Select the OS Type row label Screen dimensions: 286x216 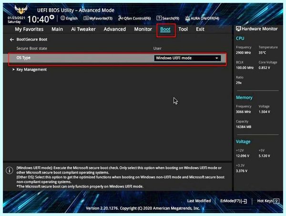point(23,58)
